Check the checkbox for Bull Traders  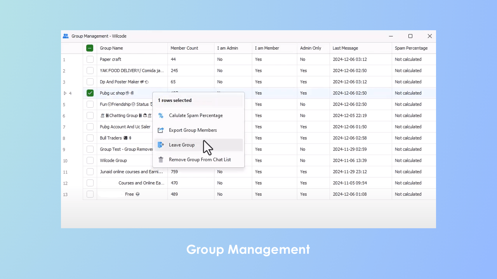(90, 138)
